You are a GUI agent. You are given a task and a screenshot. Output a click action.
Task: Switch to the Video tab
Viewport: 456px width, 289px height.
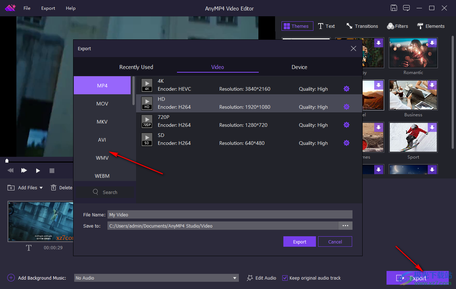pos(218,67)
